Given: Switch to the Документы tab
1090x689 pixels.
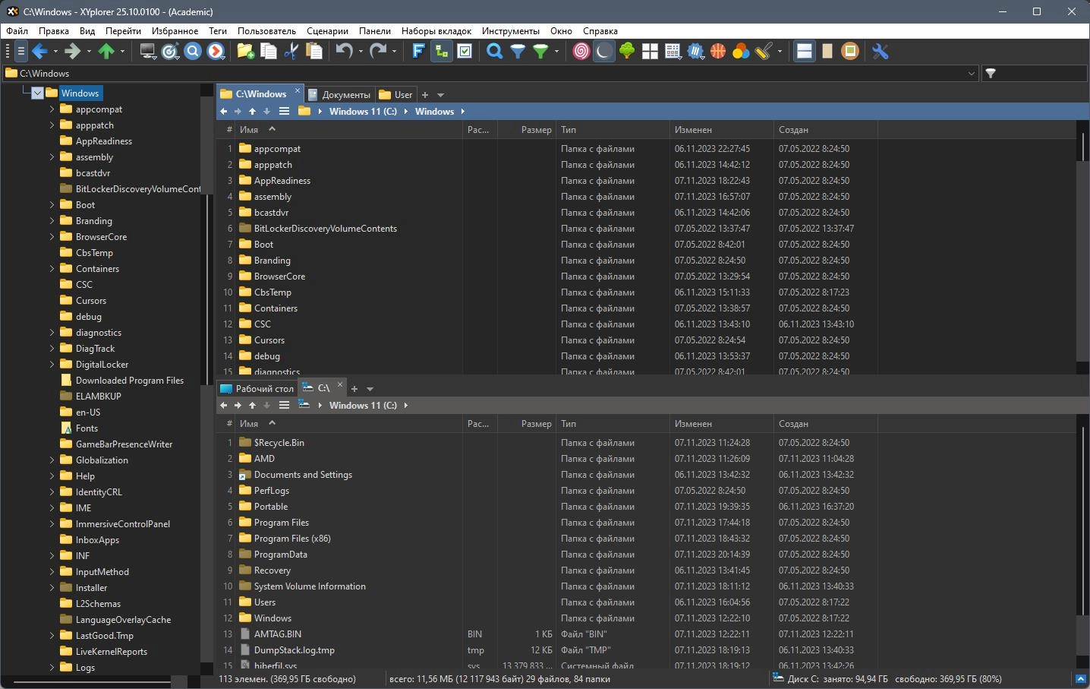Looking at the screenshot, I should click(x=345, y=95).
